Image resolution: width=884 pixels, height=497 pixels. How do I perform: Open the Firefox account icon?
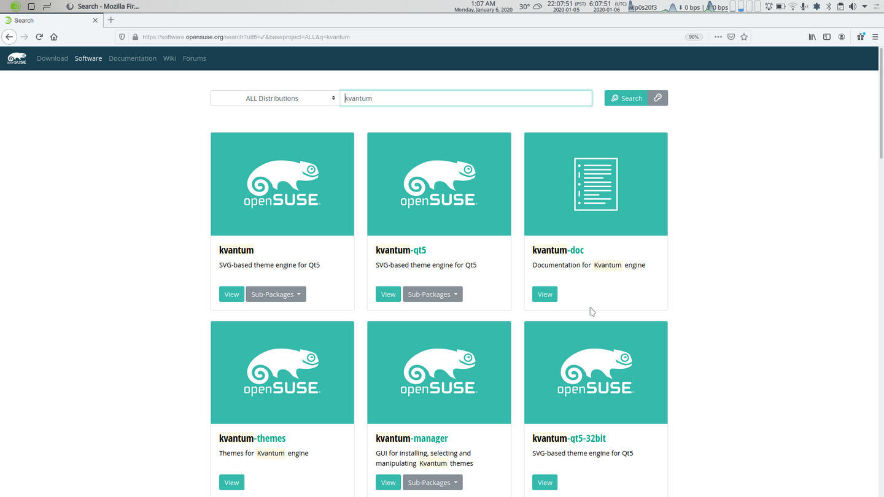[842, 37]
